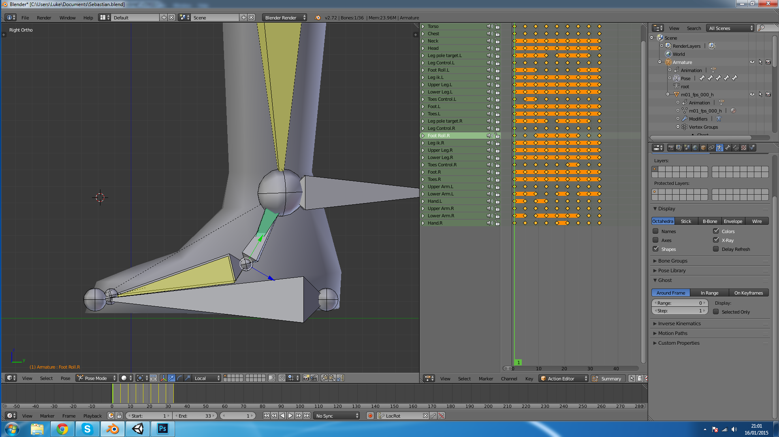
Task: Enable the Names display checkbox
Action: click(x=655, y=231)
